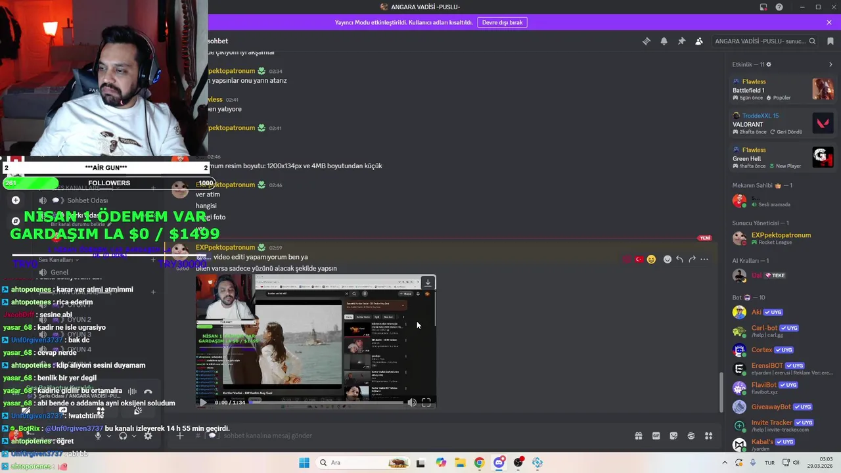Screen dimensions: 841x473
Task: Add Turkish flag quick reaction to message
Action: (x=639, y=259)
